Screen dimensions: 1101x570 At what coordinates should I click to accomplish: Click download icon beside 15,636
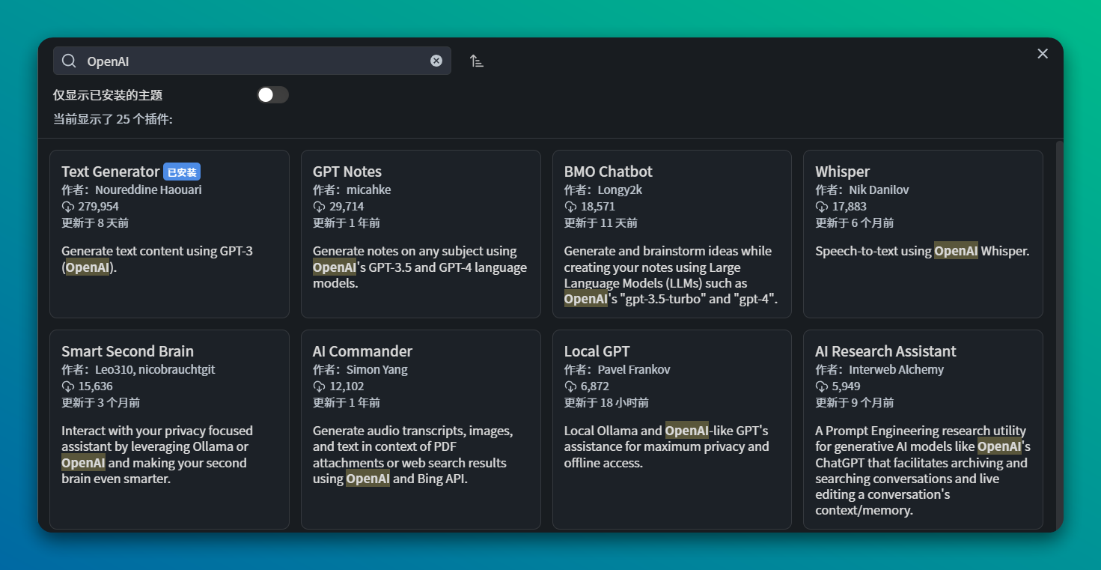(x=68, y=386)
